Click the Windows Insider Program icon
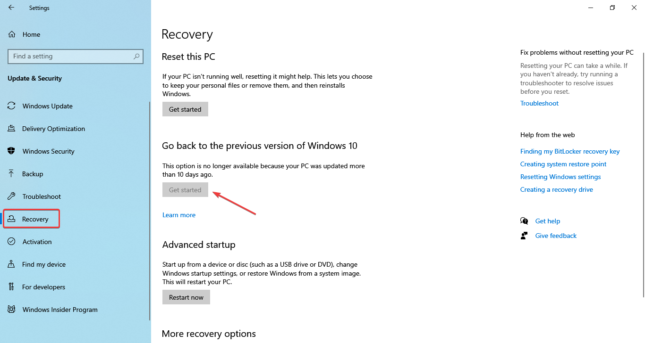The width and height of the screenshot is (645, 343). point(12,310)
